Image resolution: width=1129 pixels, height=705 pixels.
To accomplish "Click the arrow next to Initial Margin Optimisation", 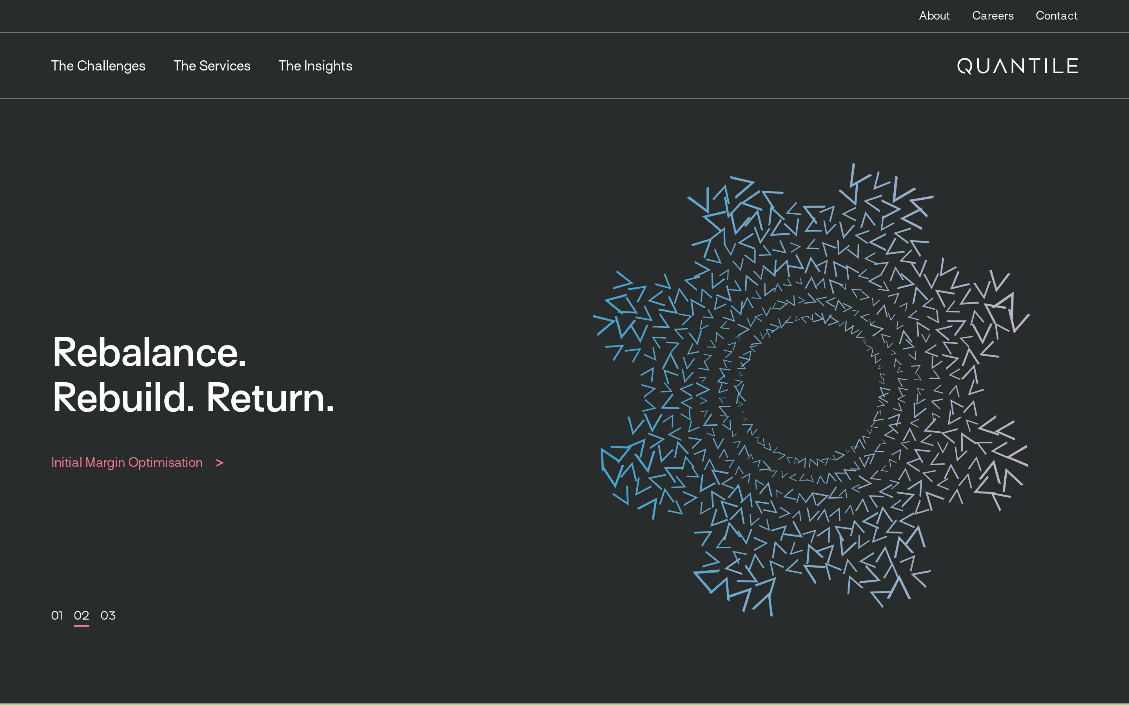I will [220, 463].
